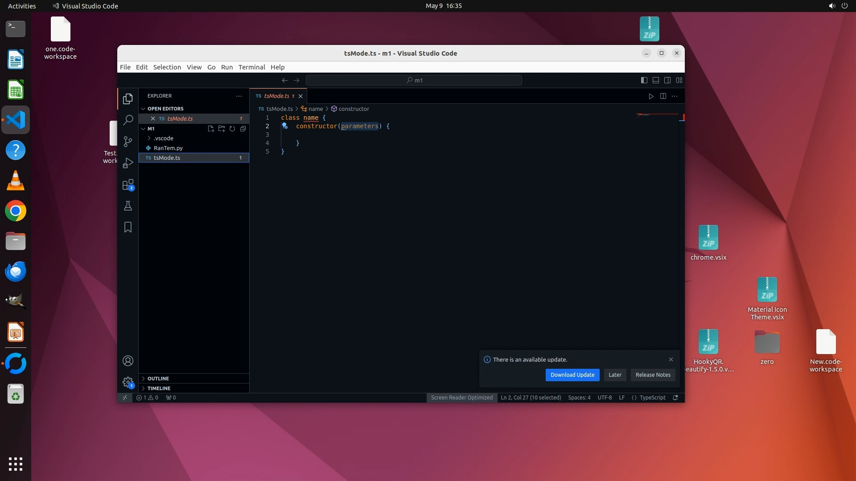This screenshot has width=856, height=481.
Task: Toggle the Primary Side Bar layout button
Action: point(644,80)
